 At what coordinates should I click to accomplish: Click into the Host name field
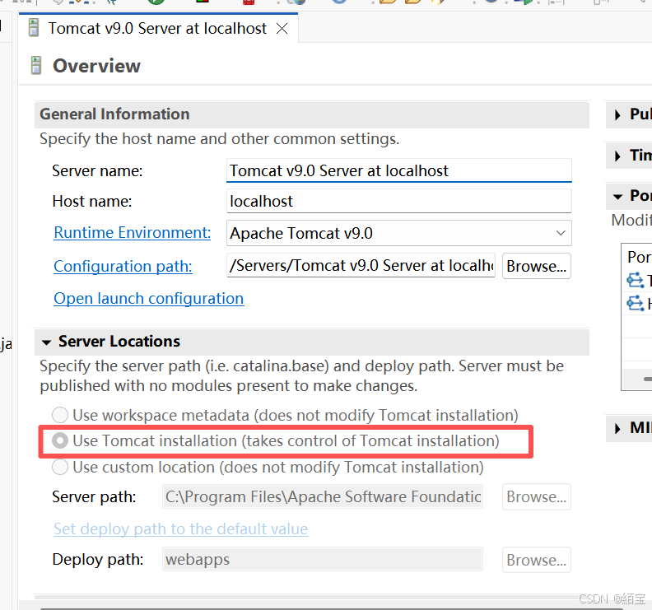pyautogui.click(x=398, y=201)
